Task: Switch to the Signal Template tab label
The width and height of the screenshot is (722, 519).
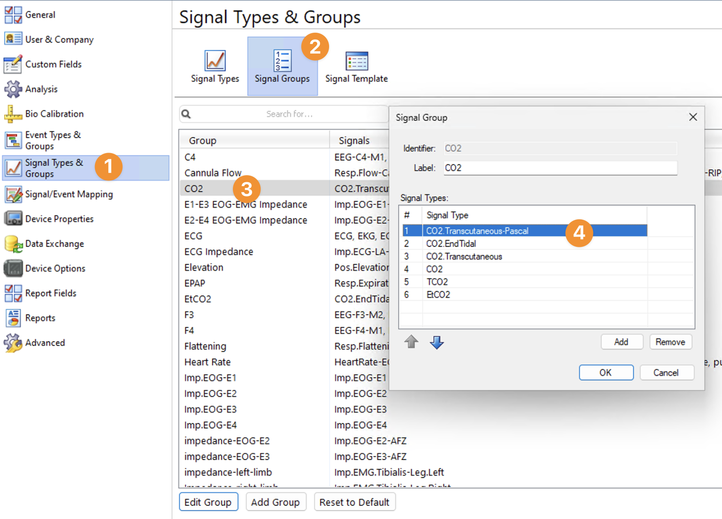Action: point(356,79)
